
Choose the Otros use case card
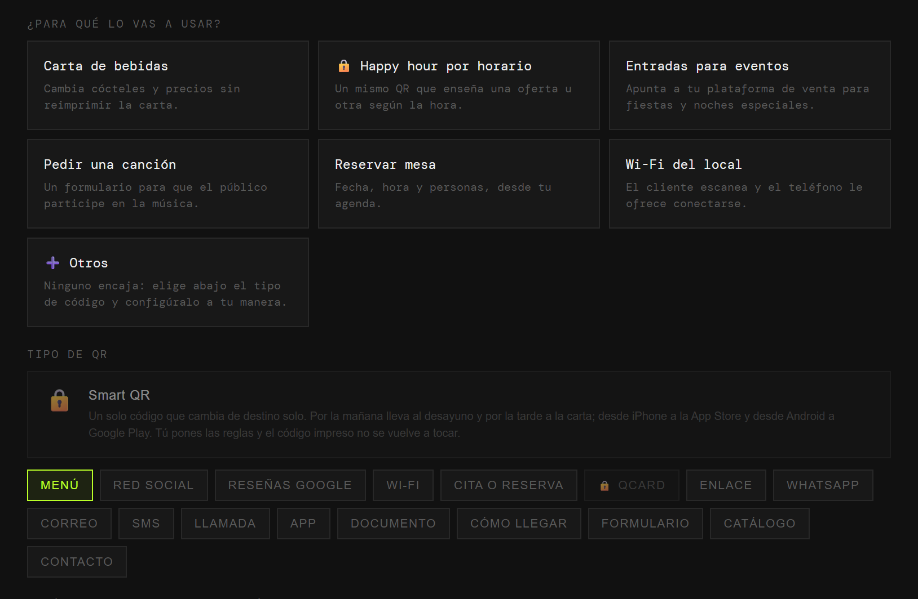pos(168,282)
